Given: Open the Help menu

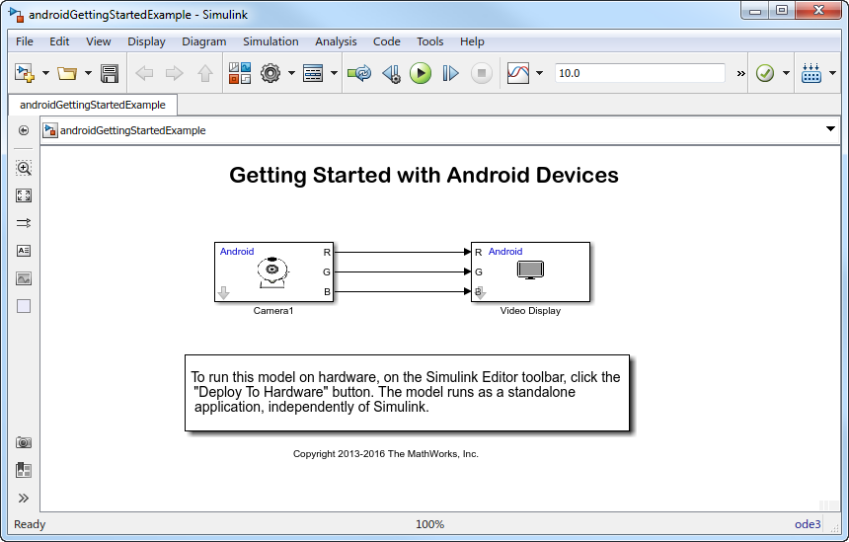Looking at the screenshot, I should point(472,41).
